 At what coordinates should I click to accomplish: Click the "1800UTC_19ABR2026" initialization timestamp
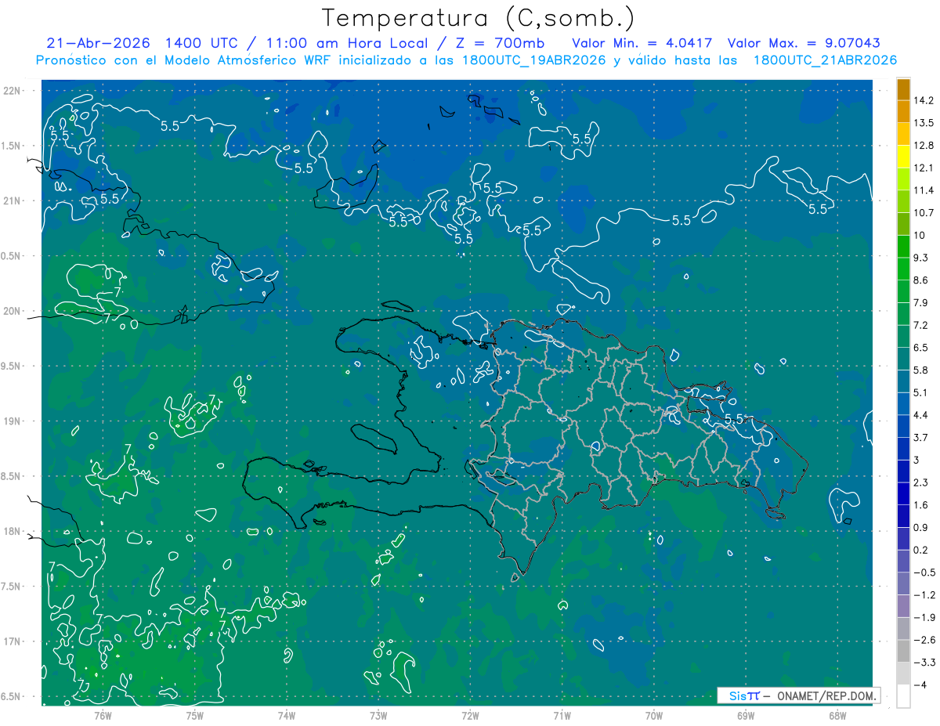pyautogui.click(x=532, y=60)
